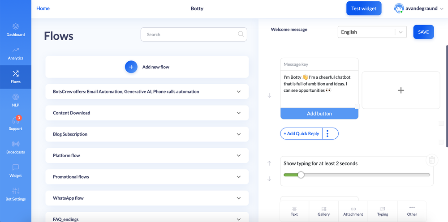Click + Add Quick Reply
This screenshot has width=448, height=222.
(x=302, y=133)
